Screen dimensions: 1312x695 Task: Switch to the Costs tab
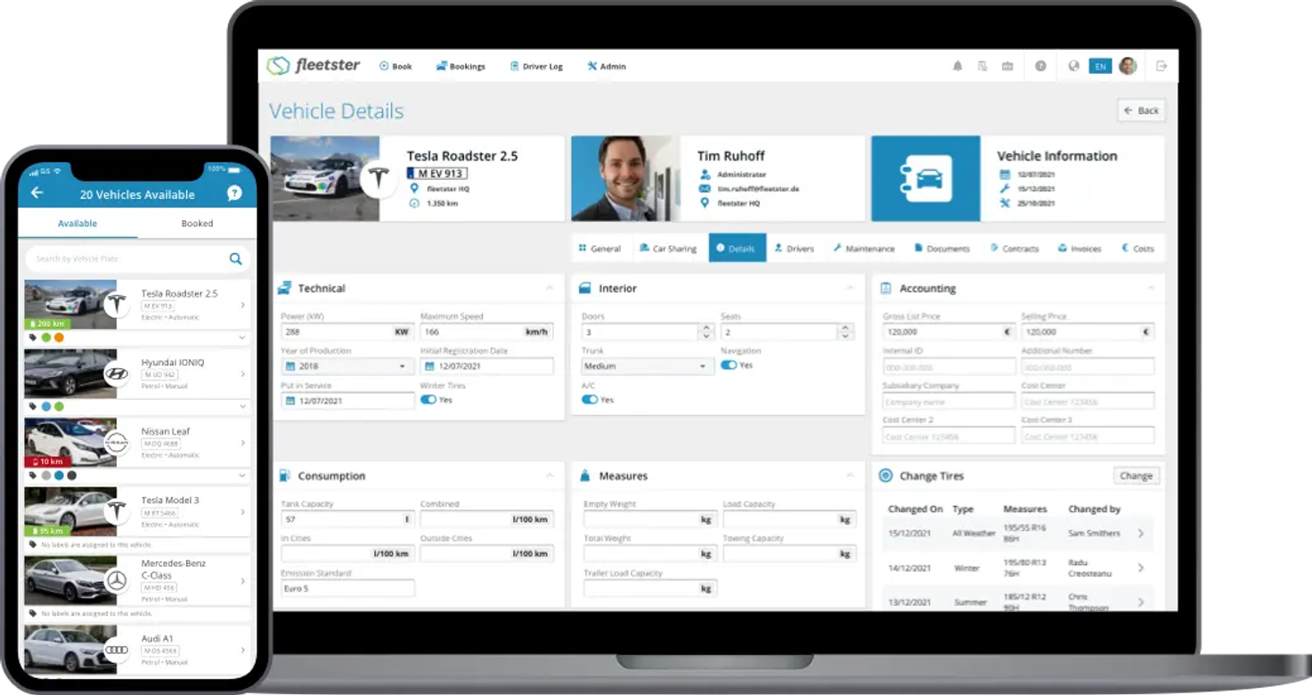point(1137,249)
